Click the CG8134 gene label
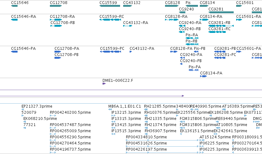262x154 pixels. pos(207,3)
